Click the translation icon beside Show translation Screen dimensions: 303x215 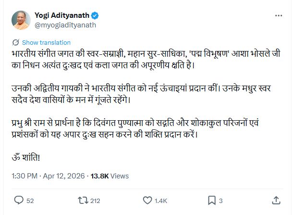[16, 42]
